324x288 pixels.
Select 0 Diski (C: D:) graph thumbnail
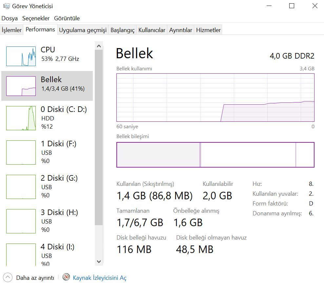[21, 118]
